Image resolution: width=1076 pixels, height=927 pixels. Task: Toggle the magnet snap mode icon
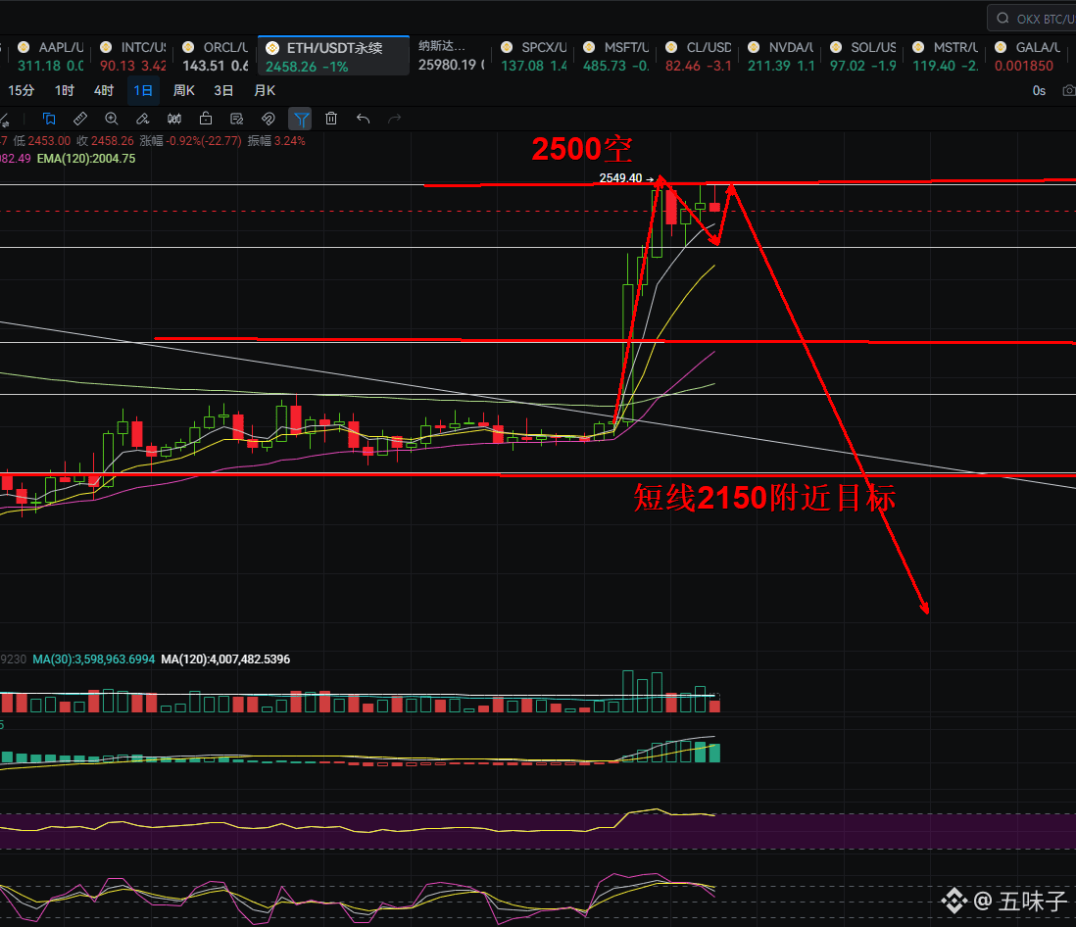(x=269, y=119)
